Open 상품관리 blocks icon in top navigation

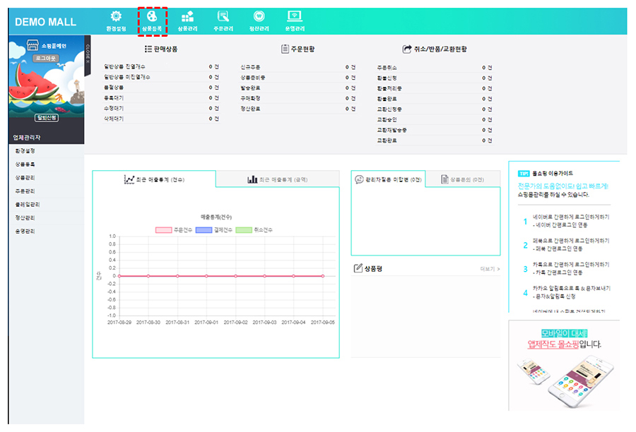point(187,20)
